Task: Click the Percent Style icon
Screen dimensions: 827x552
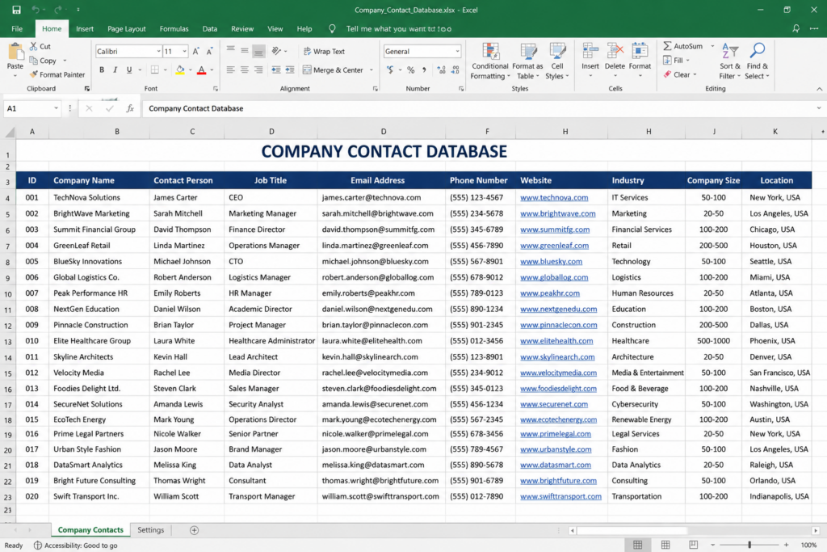Action: pos(411,70)
